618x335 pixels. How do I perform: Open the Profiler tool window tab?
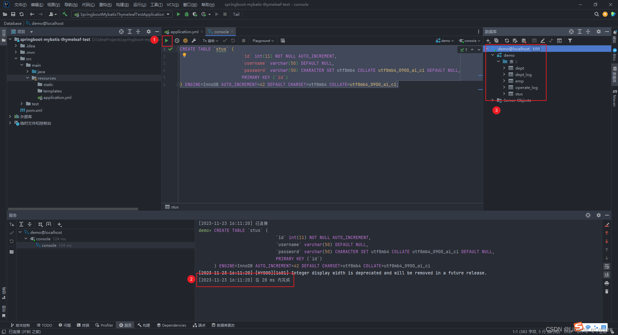pos(104,325)
